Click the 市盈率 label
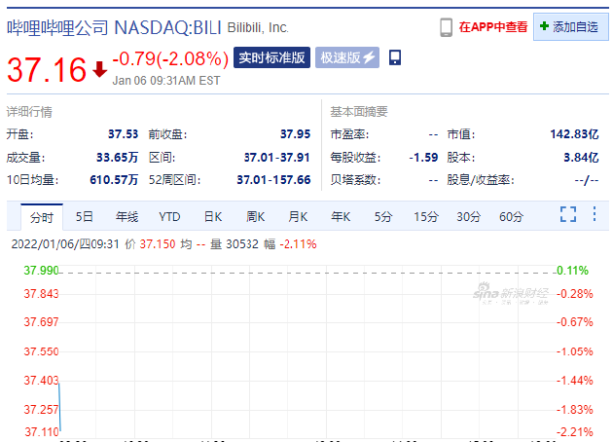 tap(349, 134)
